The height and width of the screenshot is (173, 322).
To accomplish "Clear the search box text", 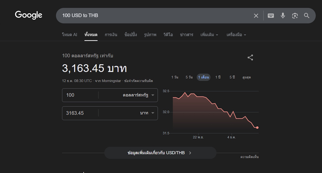I will [x=256, y=16].
